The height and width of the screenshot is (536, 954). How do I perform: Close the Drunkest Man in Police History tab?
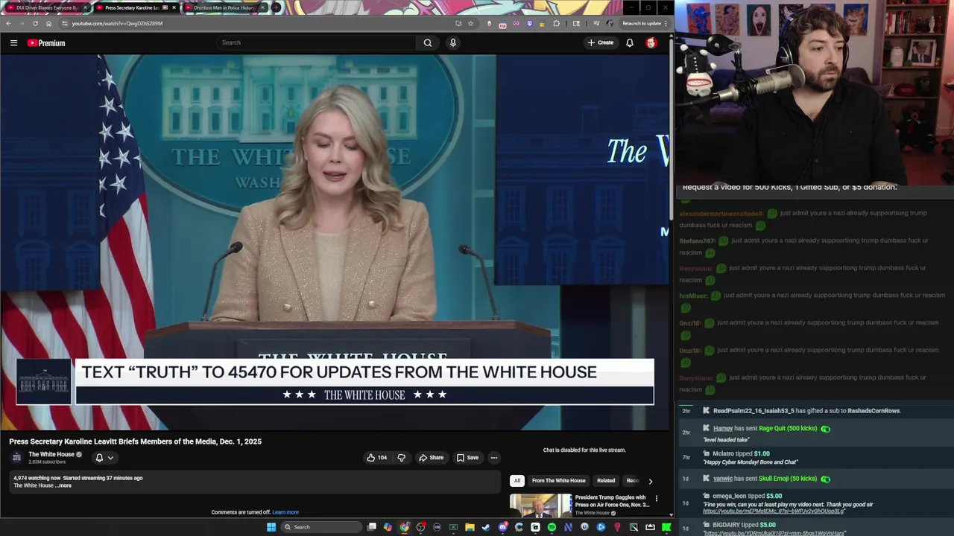pos(262,7)
